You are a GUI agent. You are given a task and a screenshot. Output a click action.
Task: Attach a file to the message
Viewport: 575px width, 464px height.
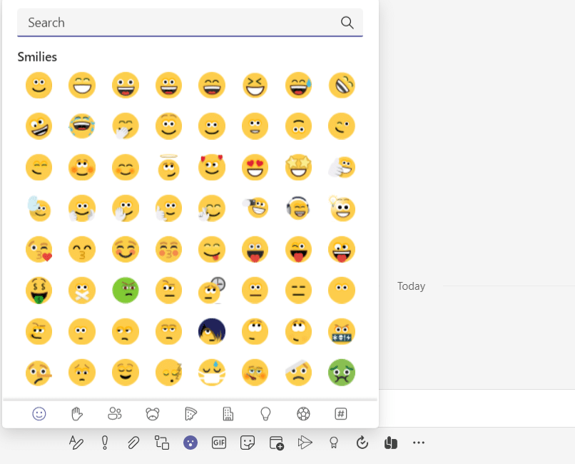[x=133, y=443]
